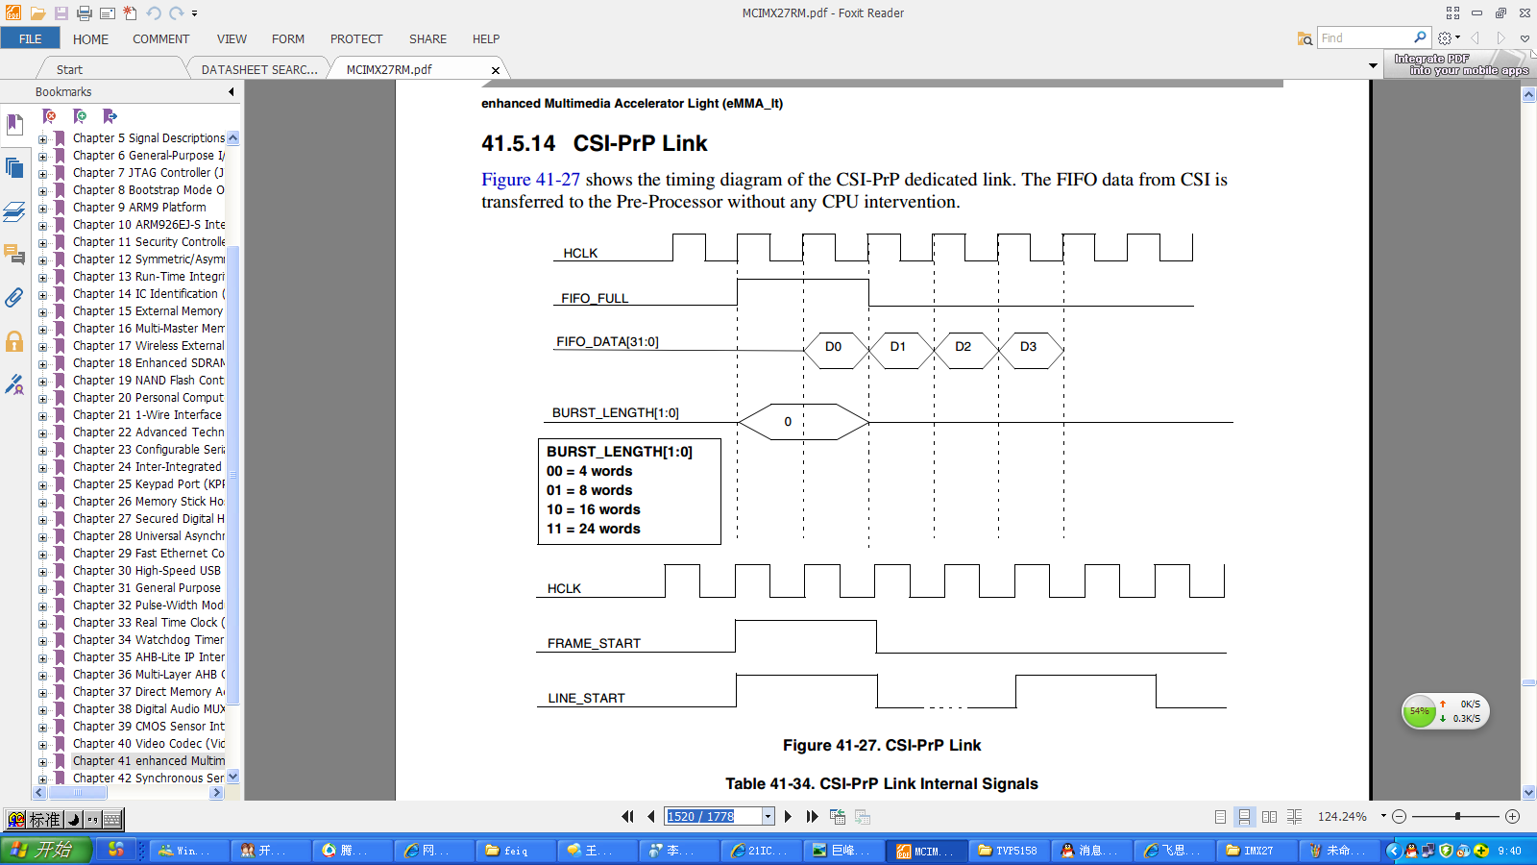This screenshot has height=865, width=1537.
Task: Switch to the DATASHEET SEARC... document tab
Action: point(259,69)
